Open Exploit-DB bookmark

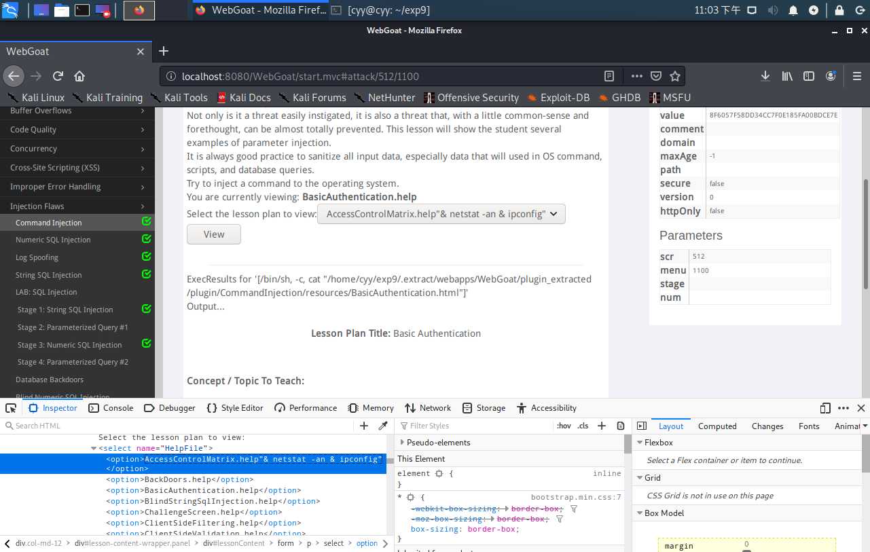(x=558, y=98)
